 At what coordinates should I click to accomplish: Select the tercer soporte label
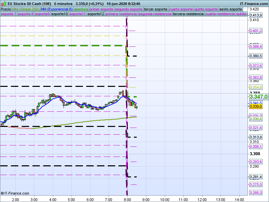(155, 9)
